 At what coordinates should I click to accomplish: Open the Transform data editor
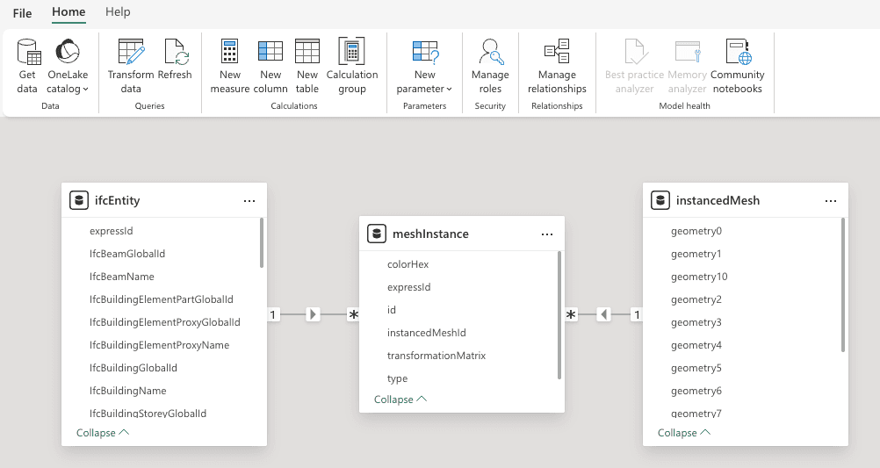point(131,54)
